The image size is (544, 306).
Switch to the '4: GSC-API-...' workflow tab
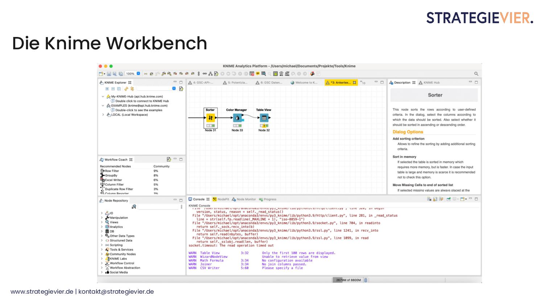tap(201, 83)
